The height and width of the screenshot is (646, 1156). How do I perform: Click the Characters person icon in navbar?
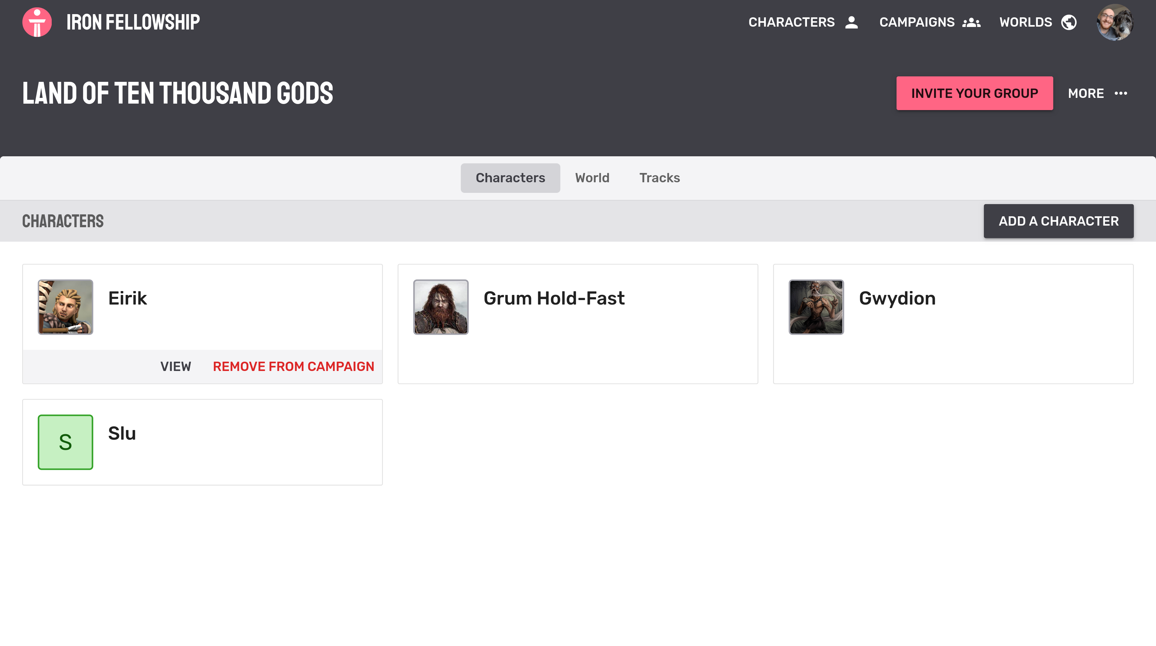[x=851, y=22]
